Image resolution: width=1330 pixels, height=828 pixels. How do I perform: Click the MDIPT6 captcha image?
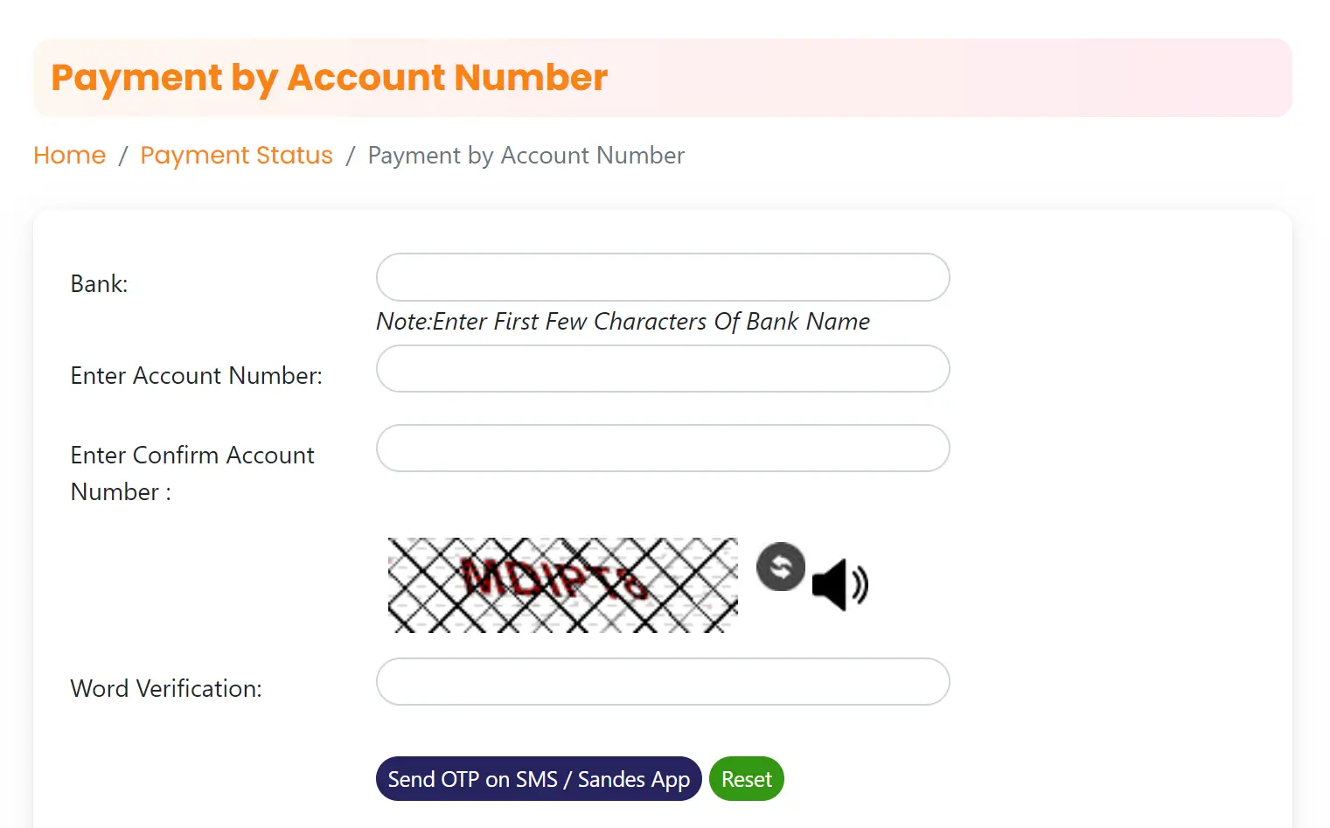pos(562,584)
